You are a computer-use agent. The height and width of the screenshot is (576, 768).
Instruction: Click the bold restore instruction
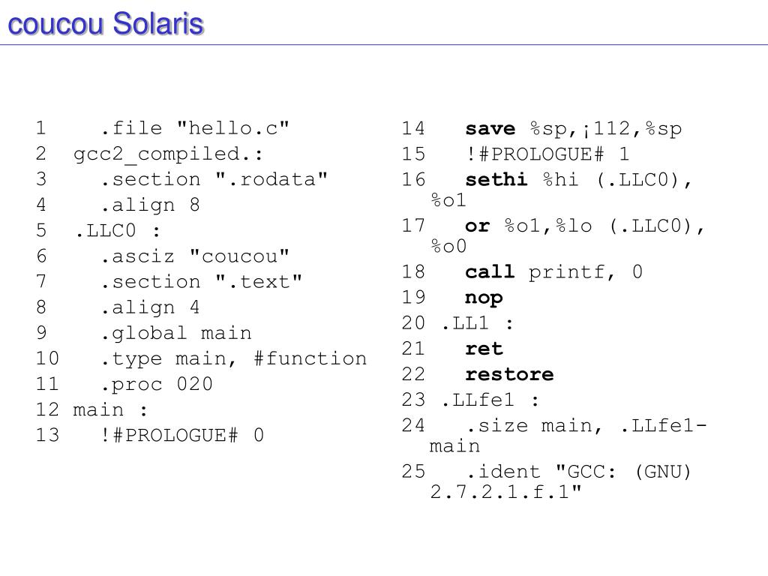coord(509,375)
